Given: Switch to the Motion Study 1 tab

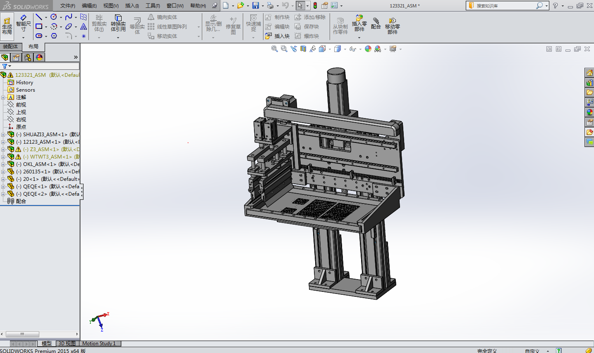Looking at the screenshot, I should click(x=99, y=344).
